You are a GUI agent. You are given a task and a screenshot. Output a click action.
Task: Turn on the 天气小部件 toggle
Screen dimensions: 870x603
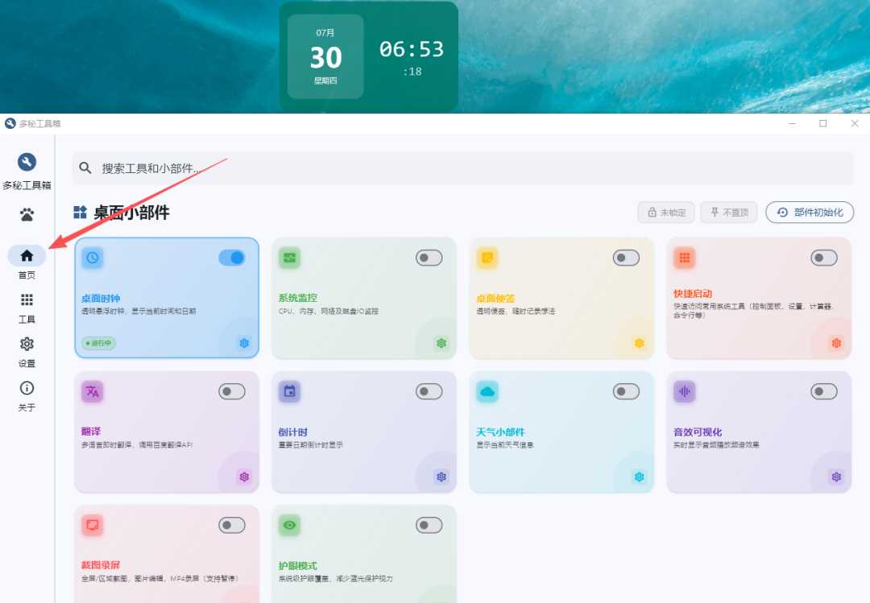627,391
